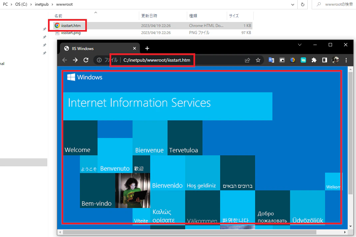Select the iisstart.png file row
356x237 pixels.
(153, 33)
